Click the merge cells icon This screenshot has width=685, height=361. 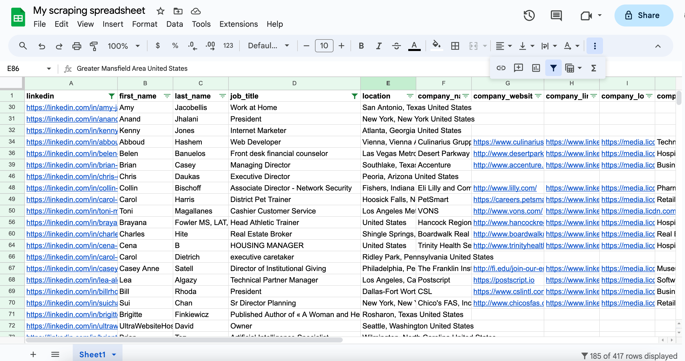473,46
